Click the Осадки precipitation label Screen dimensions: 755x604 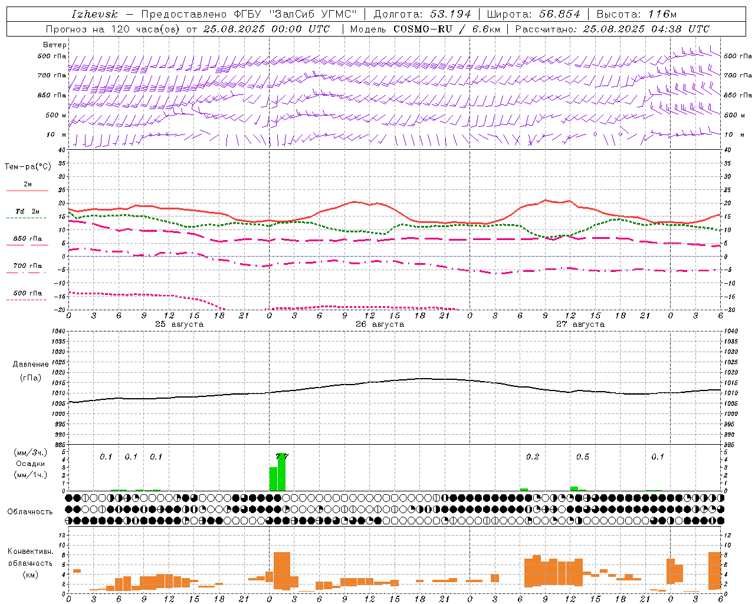pyautogui.click(x=31, y=464)
